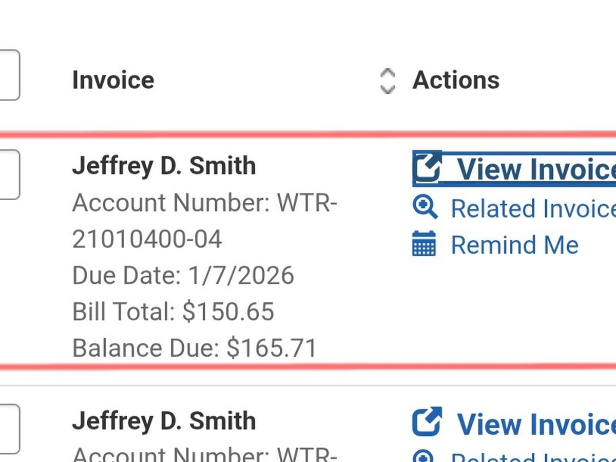This screenshot has width=616, height=462.
Task: Check the first Jeffrey D. Smith invoice checkbox
Action: tap(8, 175)
